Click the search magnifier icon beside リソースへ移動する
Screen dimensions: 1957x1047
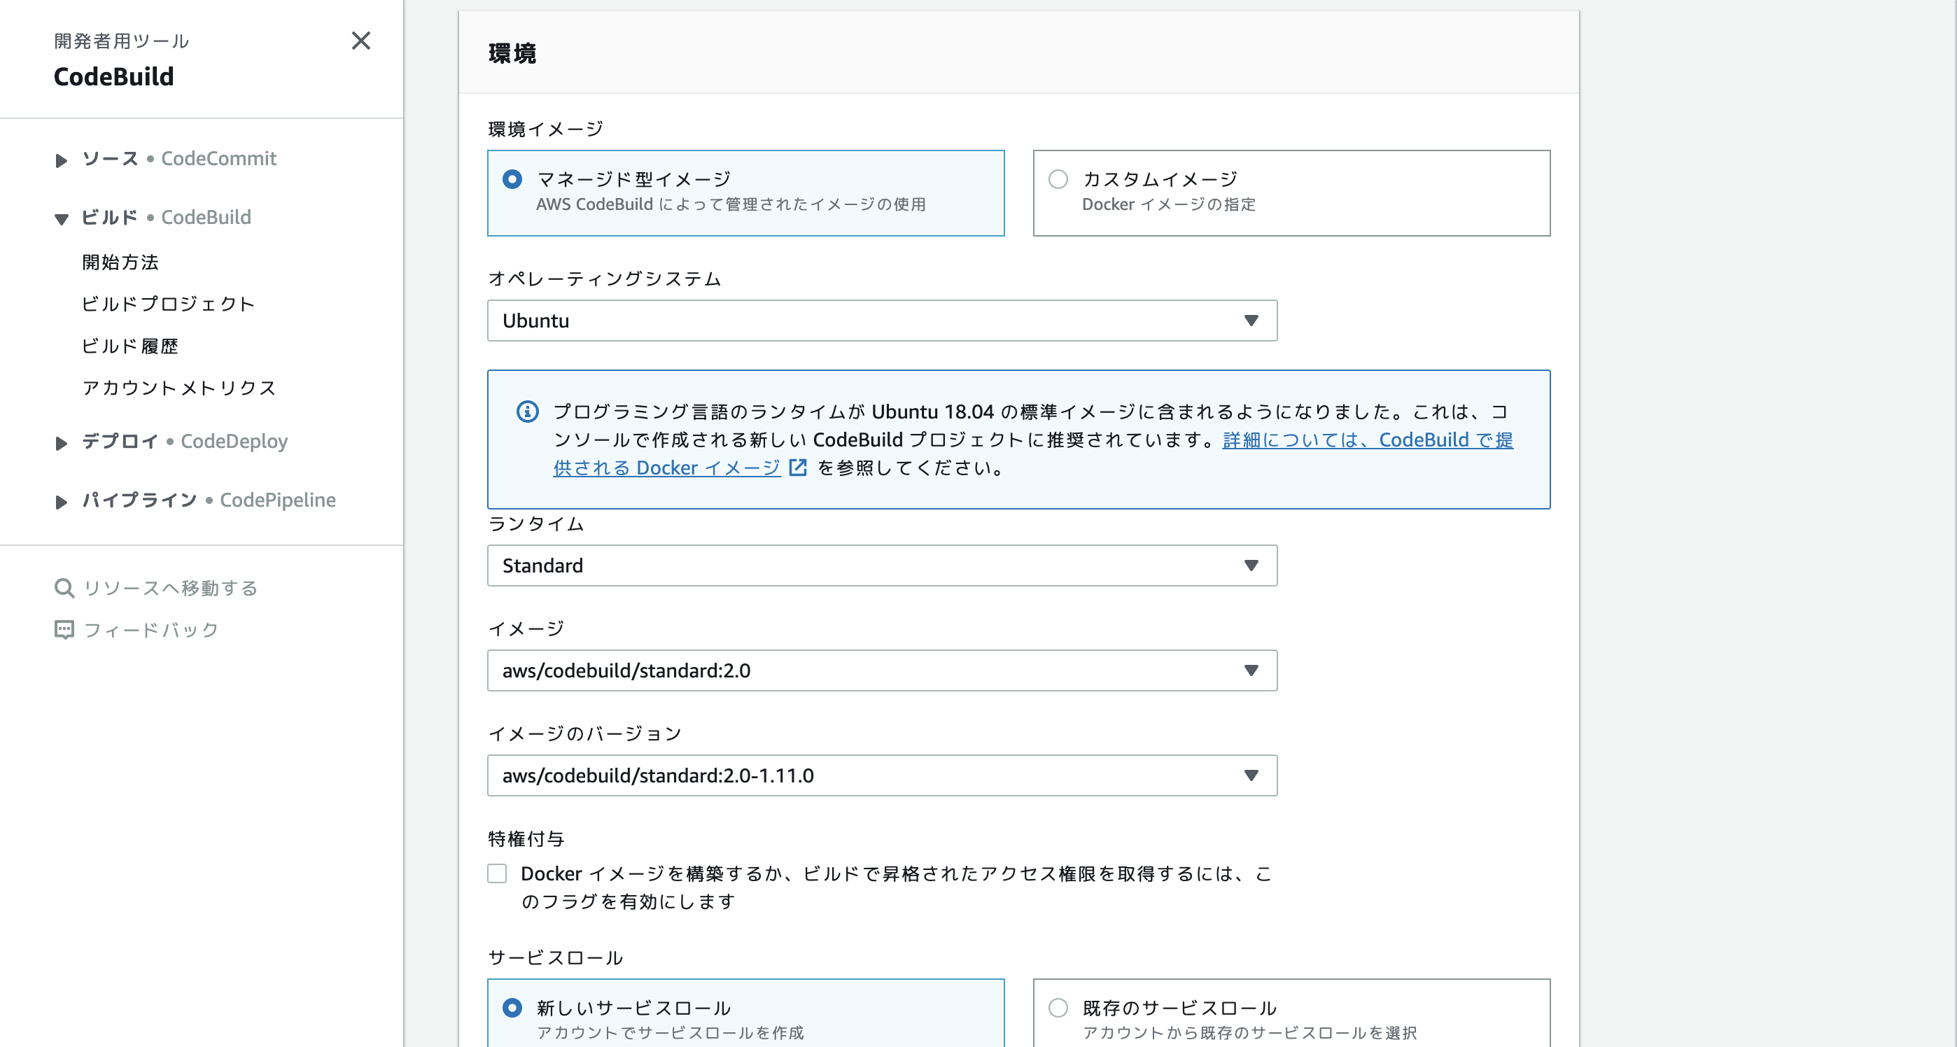tap(64, 588)
